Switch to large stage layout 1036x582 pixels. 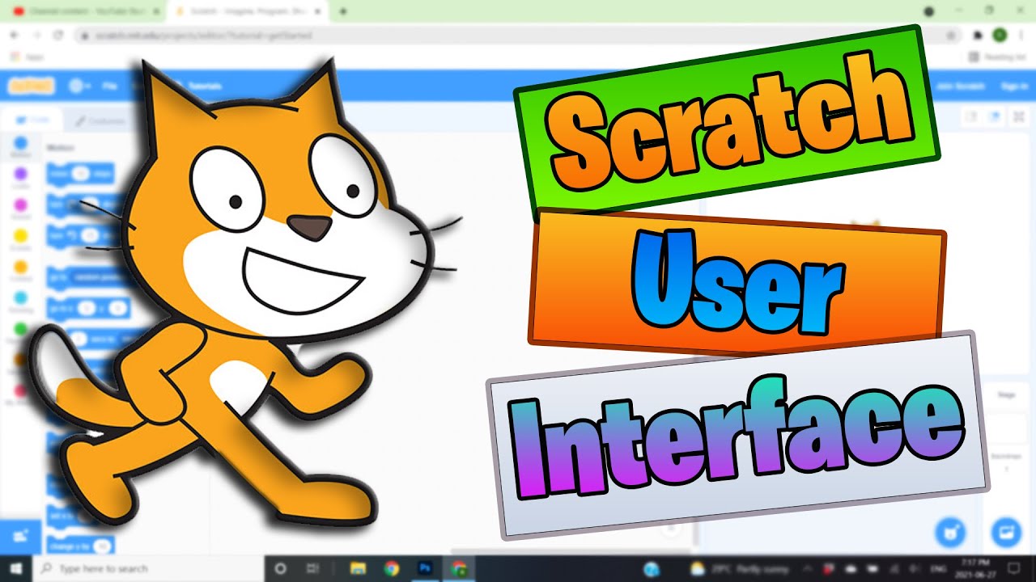click(996, 116)
